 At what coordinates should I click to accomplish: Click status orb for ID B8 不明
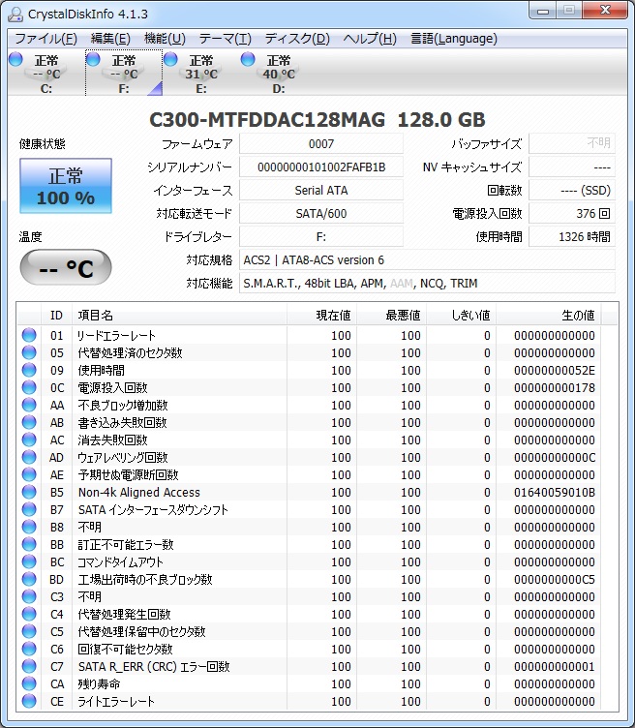tap(29, 527)
